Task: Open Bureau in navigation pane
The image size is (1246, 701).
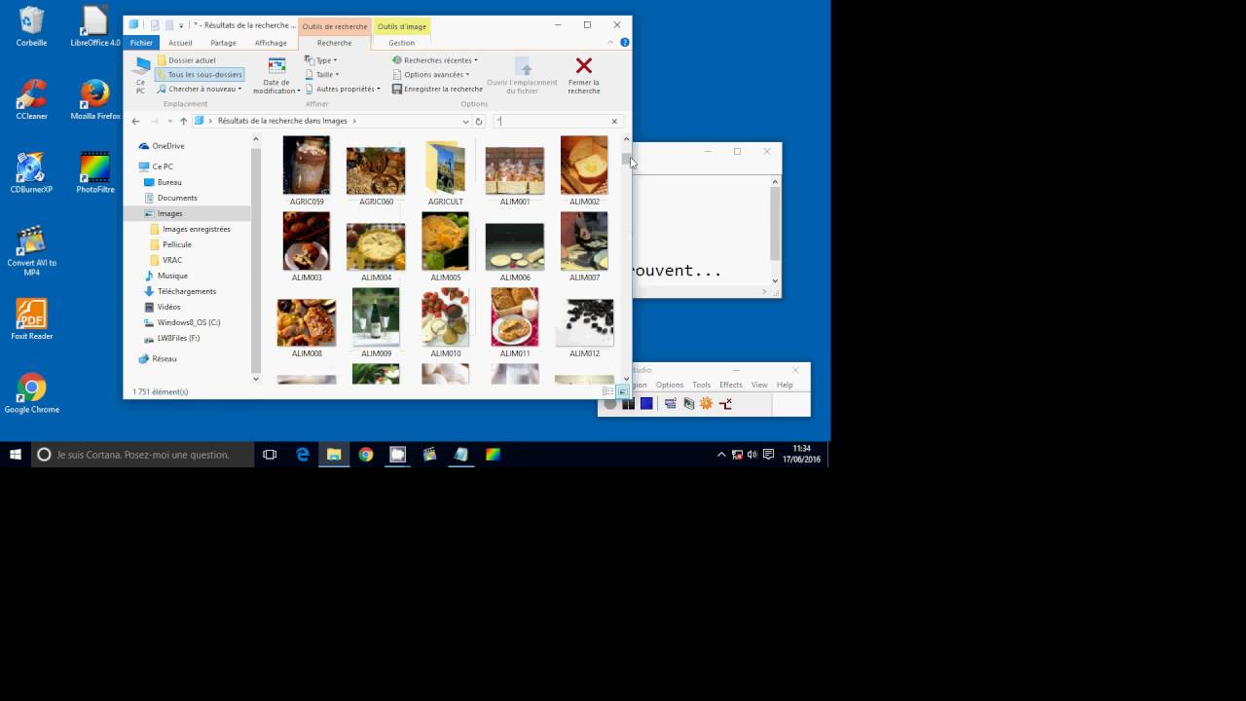Action: pos(169,182)
